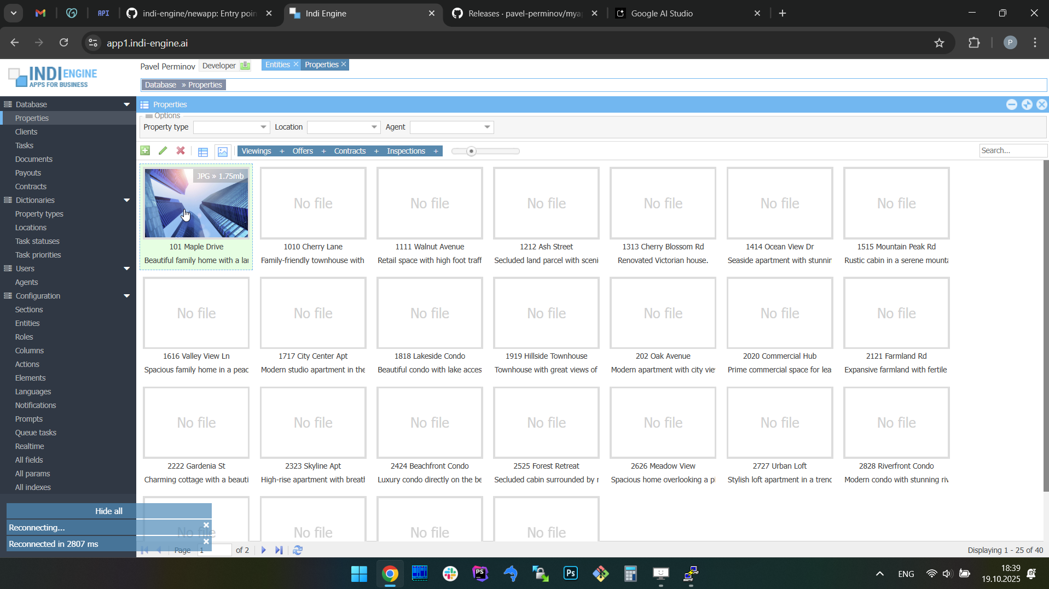Click the green add new record icon
Viewport: 1049px width, 589px height.
pyautogui.click(x=145, y=151)
